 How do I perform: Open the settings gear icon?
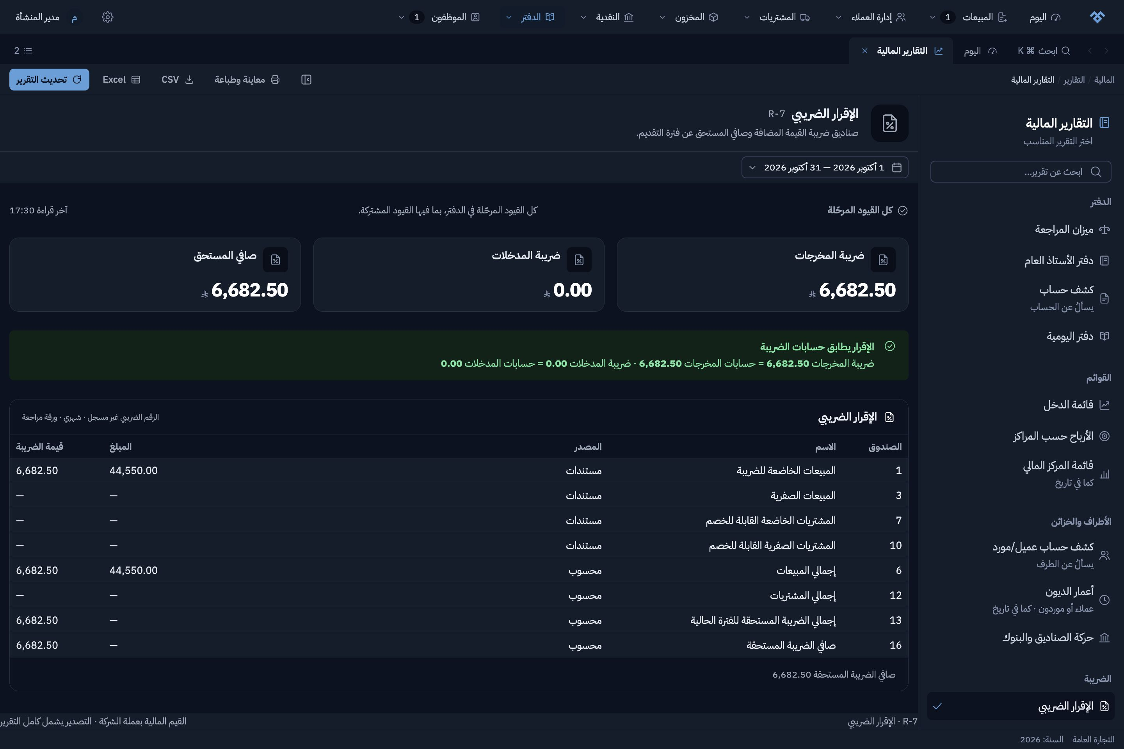coord(108,17)
